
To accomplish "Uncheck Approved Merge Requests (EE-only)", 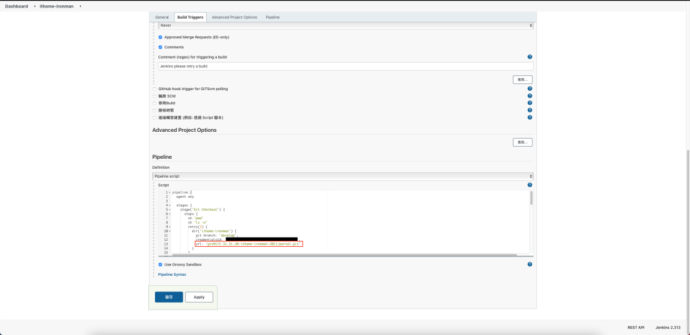I will pyautogui.click(x=160, y=37).
